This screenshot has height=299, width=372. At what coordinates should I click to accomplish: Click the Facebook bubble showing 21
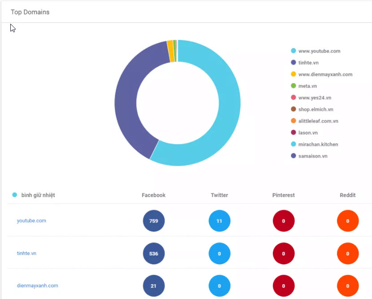pos(154,286)
